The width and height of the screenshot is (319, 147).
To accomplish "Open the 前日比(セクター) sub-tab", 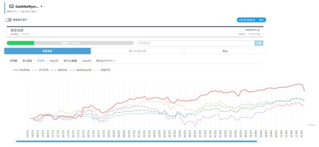I will 105,61.
